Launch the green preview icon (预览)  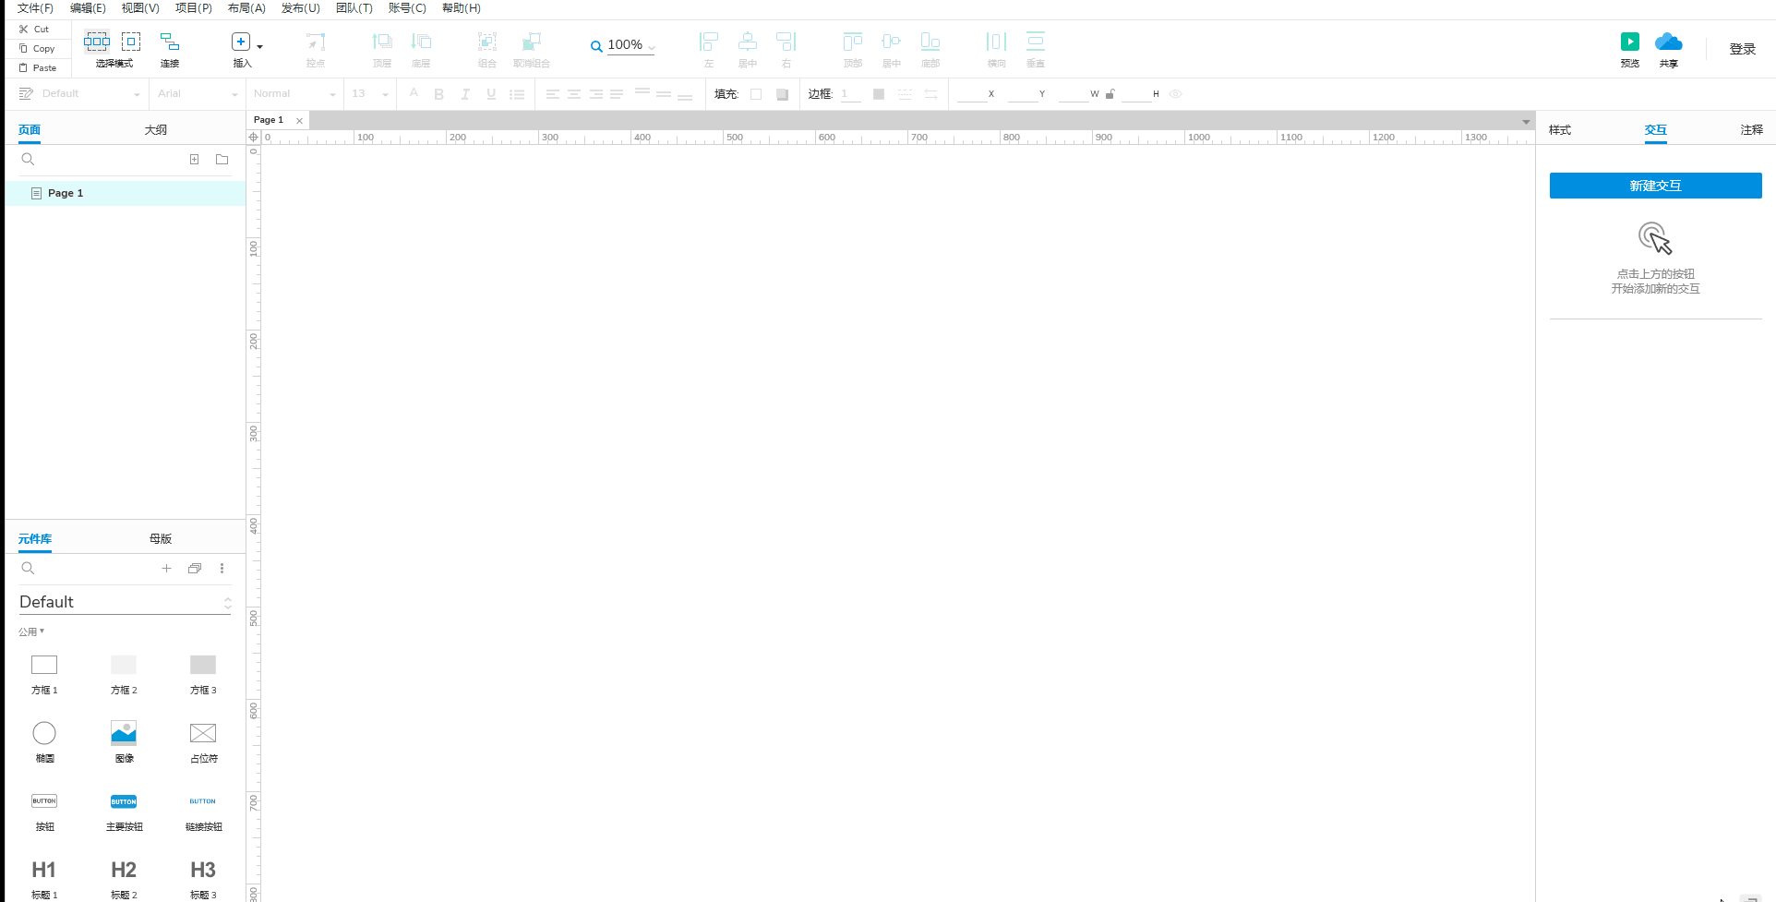point(1630,42)
